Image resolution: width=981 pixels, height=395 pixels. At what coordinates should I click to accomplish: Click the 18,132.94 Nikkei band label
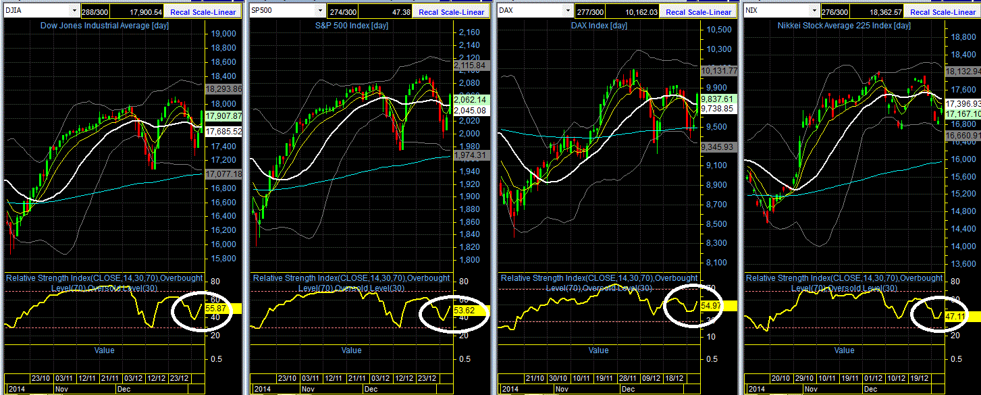[x=963, y=70]
